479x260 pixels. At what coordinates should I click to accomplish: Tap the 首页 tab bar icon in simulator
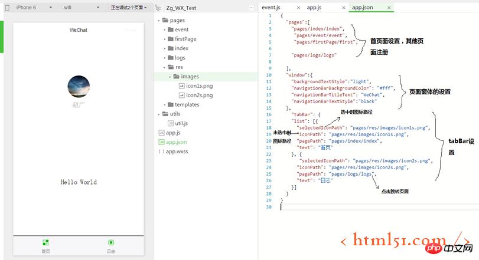(x=45, y=242)
